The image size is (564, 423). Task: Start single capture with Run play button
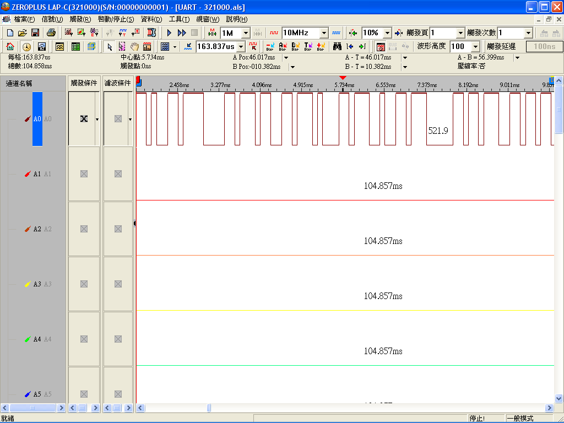point(169,33)
